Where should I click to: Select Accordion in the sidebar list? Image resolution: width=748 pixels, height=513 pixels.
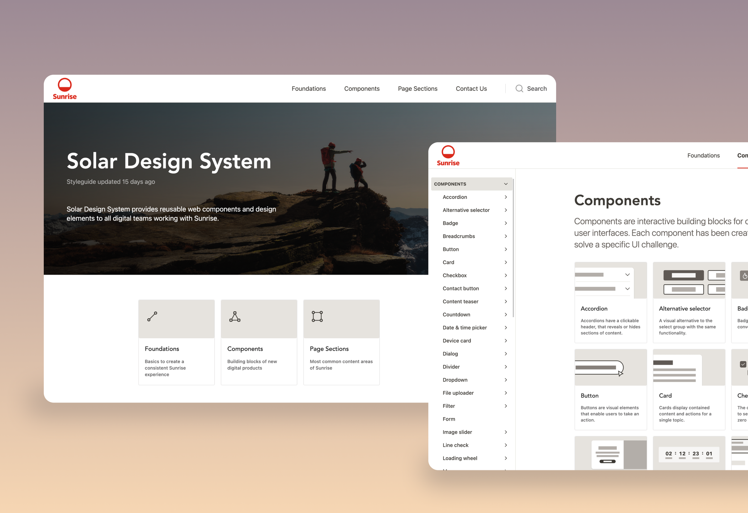coord(454,197)
